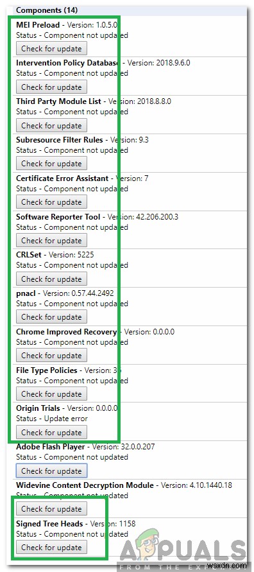Viewport: 254px width, 572px height.
Task: Select the Signed Tree Heads name
Action: coord(49,524)
